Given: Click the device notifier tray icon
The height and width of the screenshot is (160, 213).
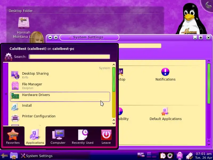Looking at the screenshot, I should point(141,155).
